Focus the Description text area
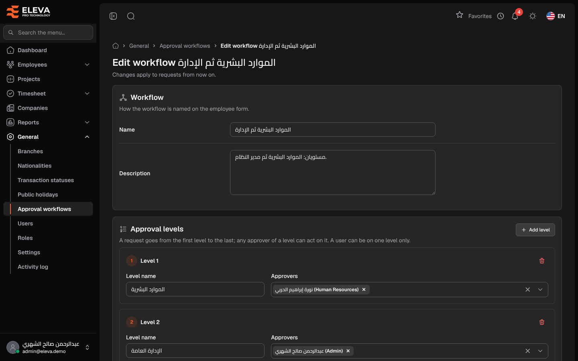Screen dimensions: 578x361 pyautogui.click(x=332, y=172)
